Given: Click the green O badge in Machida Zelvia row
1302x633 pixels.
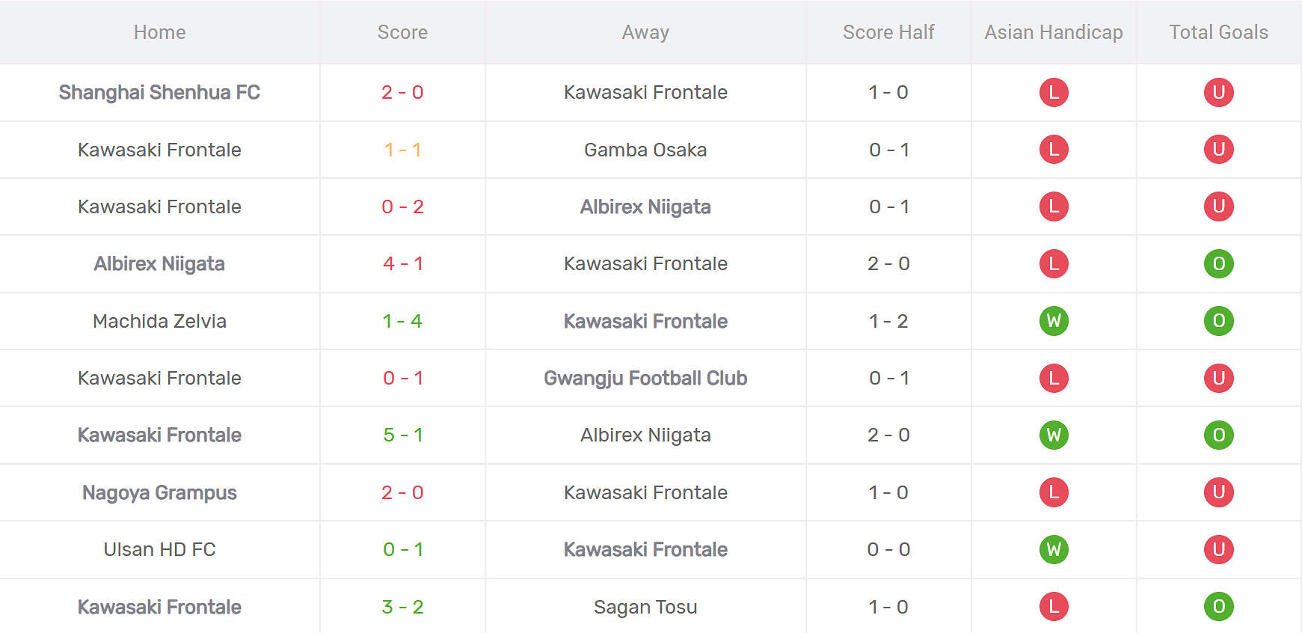Looking at the screenshot, I should pos(1218,321).
